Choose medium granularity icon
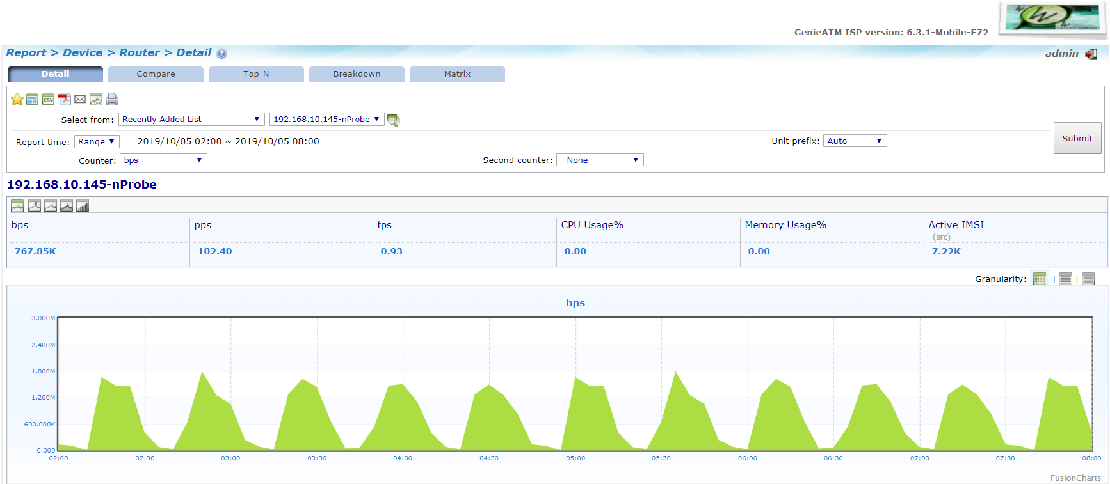This screenshot has height=484, width=1110. coord(1065,279)
